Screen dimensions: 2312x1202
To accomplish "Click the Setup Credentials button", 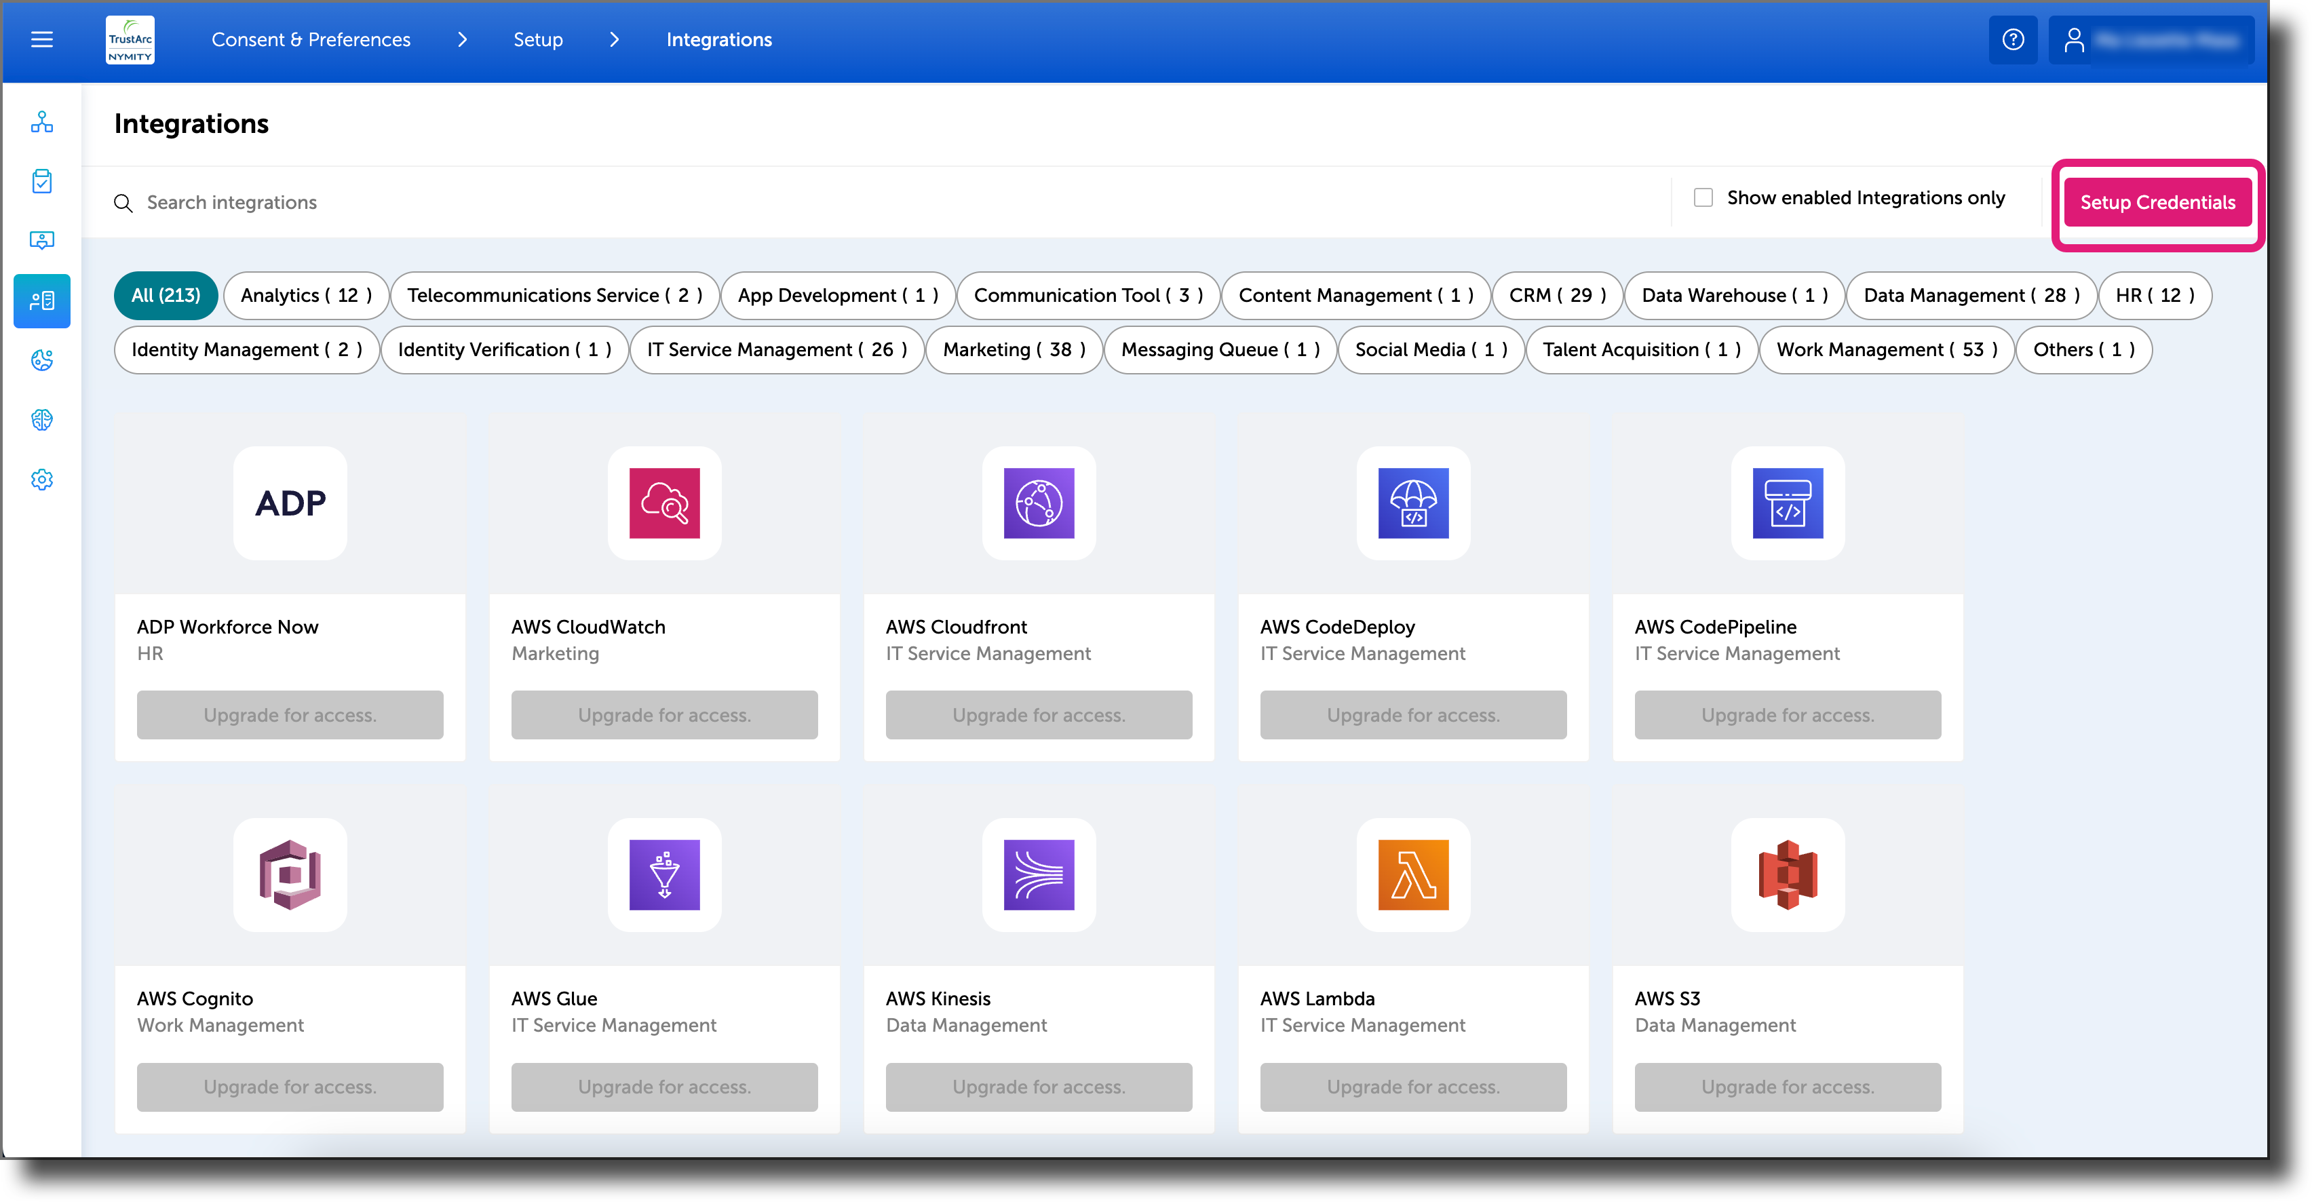I will click(x=2157, y=202).
